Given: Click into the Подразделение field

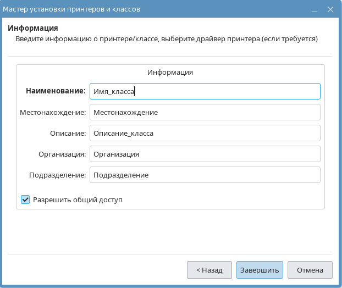Looking at the screenshot, I should pos(205,175).
